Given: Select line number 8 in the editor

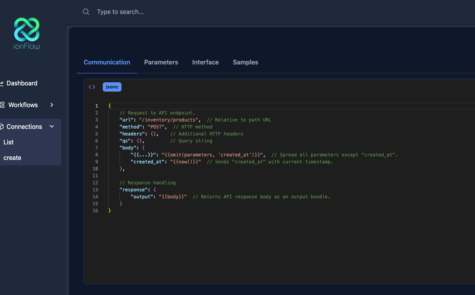Looking at the screenshot, I should (x=97, y=154).
